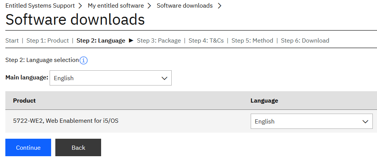Return to Step 1: Product
Image resolution: width=377 pixels, height=160 pixels.
pos(47,40)
